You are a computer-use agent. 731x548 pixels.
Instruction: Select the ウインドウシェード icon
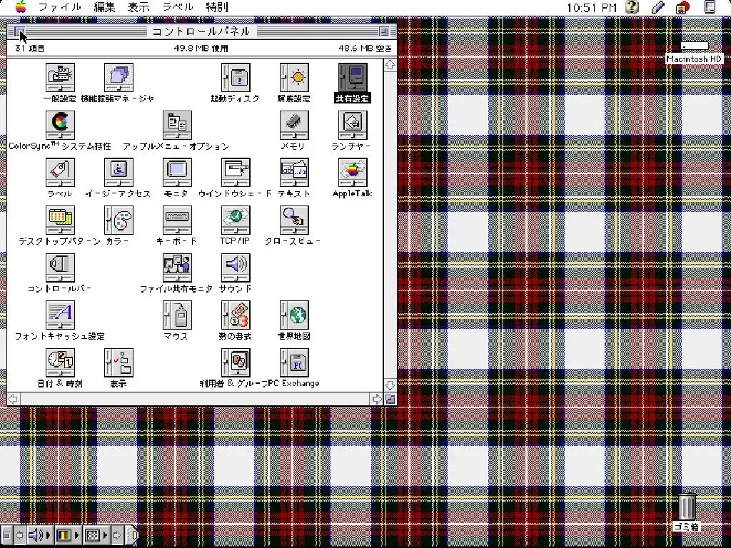[236, 173]
